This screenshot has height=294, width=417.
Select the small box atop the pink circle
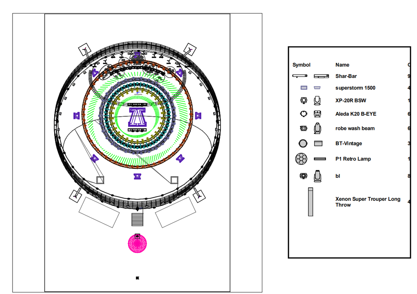(x=137, y=236)
